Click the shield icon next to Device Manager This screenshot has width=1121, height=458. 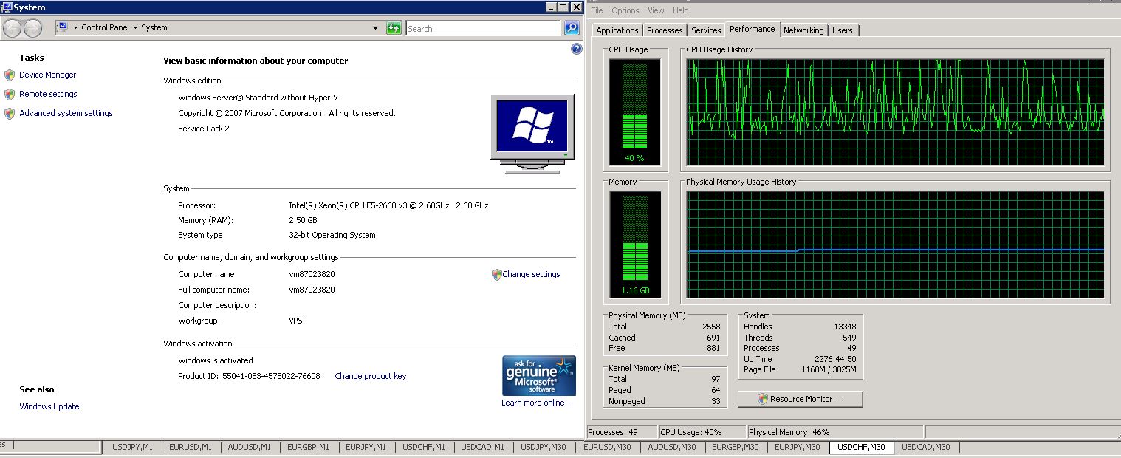click(10, 75)
